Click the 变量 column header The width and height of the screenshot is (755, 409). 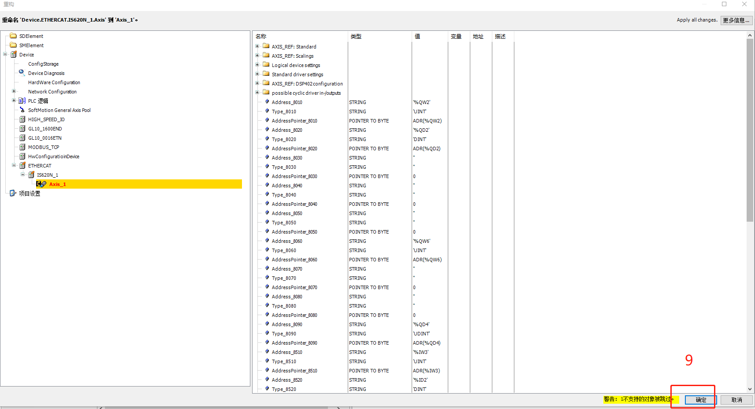point(457,36)
